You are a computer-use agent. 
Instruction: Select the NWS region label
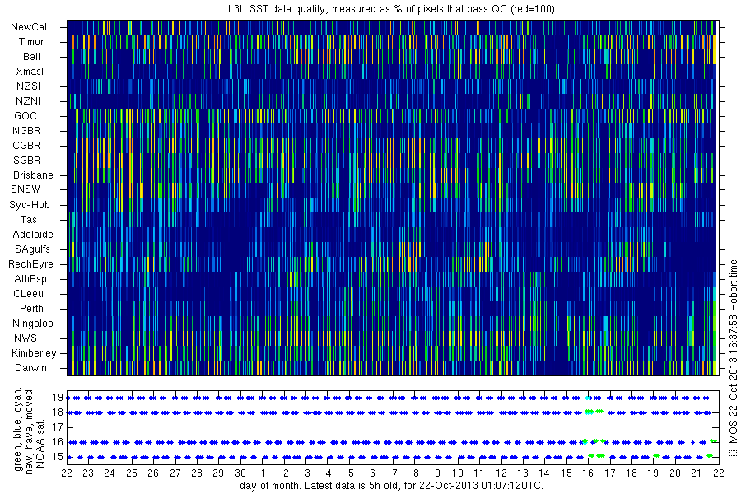26,338
